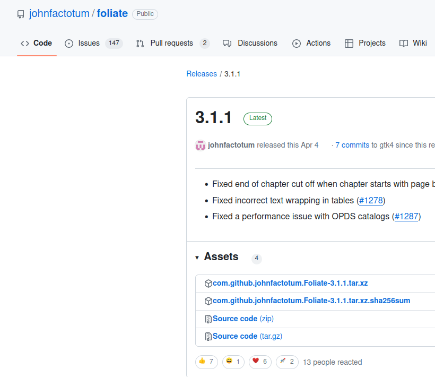435x377 pixels.
Task: Collapse the Assets section
Action: tap(197, 258)
